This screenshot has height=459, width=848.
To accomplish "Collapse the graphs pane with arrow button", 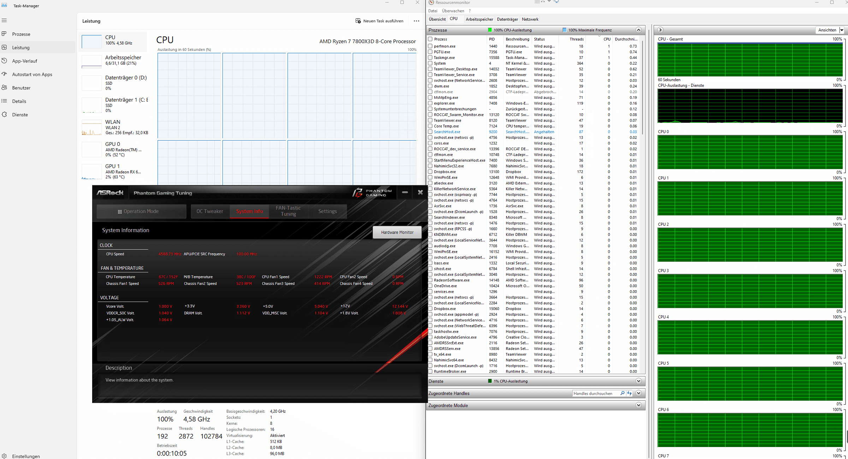I will point(660,30).
